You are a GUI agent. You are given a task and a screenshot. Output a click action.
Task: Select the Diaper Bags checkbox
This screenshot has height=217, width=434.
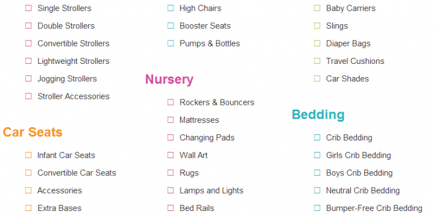point(317,43)
